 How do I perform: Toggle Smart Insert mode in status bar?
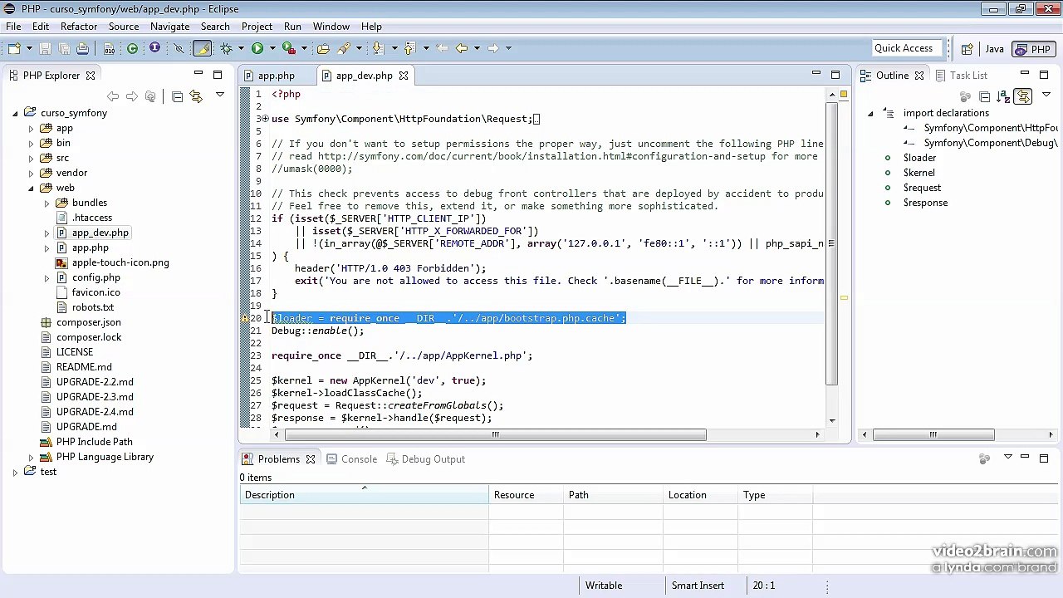click(x=698, y=586)
